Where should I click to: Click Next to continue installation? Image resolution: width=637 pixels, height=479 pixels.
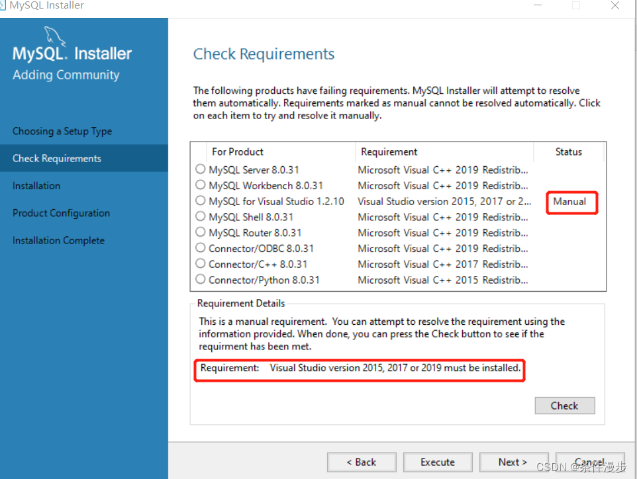pos(514,462)
